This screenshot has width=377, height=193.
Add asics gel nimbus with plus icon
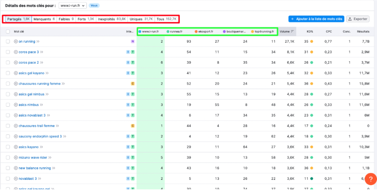(x=16, y=94)
